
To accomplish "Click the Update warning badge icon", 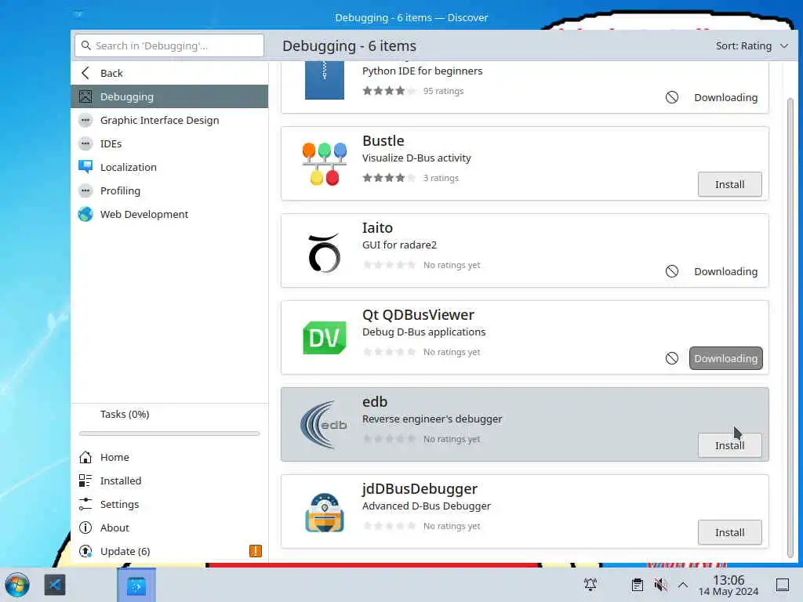I will [255, 551].
